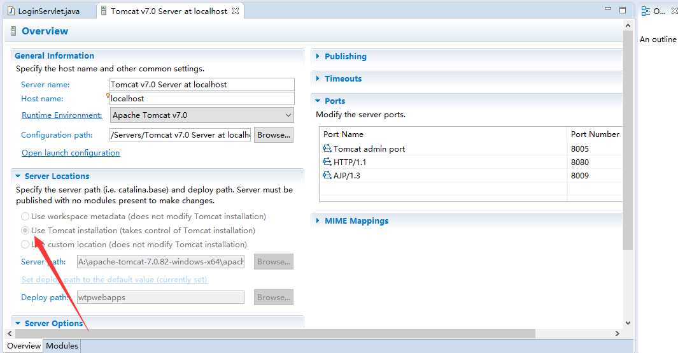Click the Server name input field
Image resolution: width=678 pixels, height=353 pixels.
coord(202,84)
